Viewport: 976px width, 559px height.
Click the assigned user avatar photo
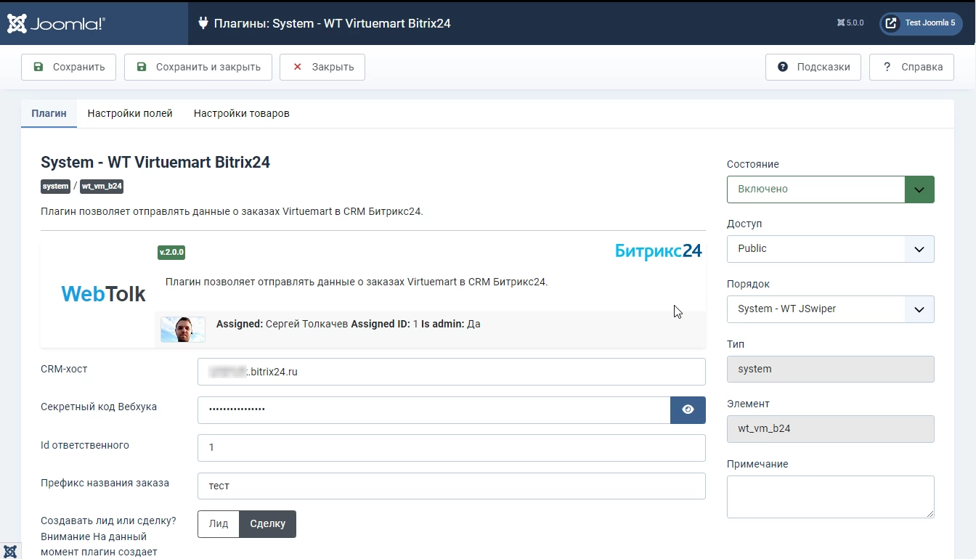183,329
